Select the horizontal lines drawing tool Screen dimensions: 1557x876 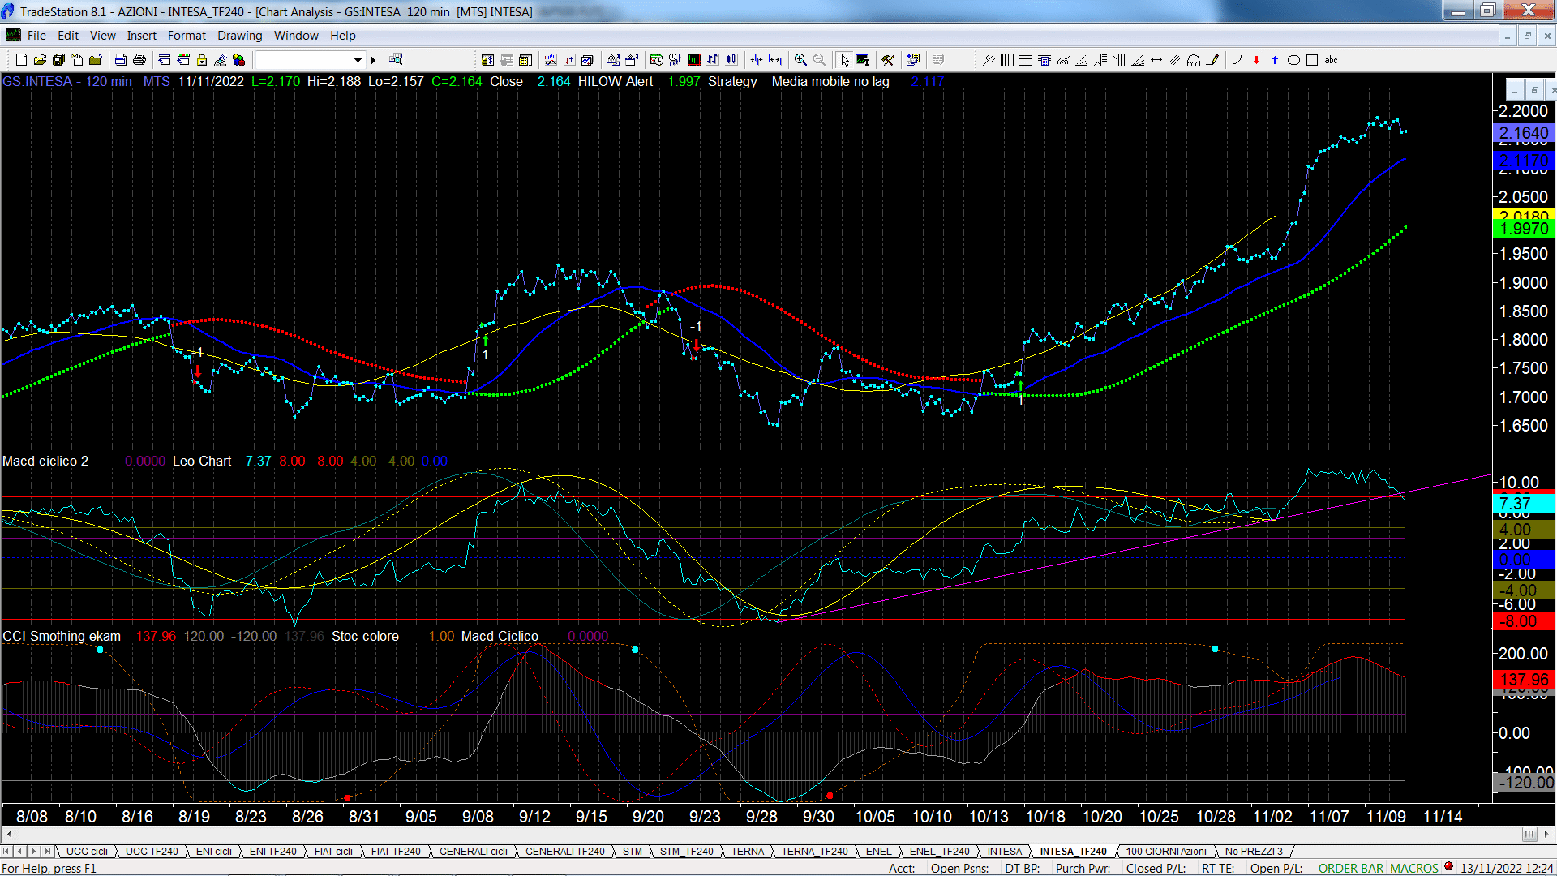(1026, 60)
